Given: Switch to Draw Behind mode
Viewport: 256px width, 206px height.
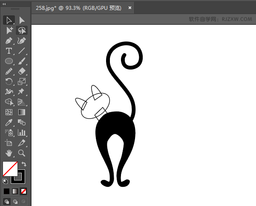Looking at the screenshot, I should [15, 202].
